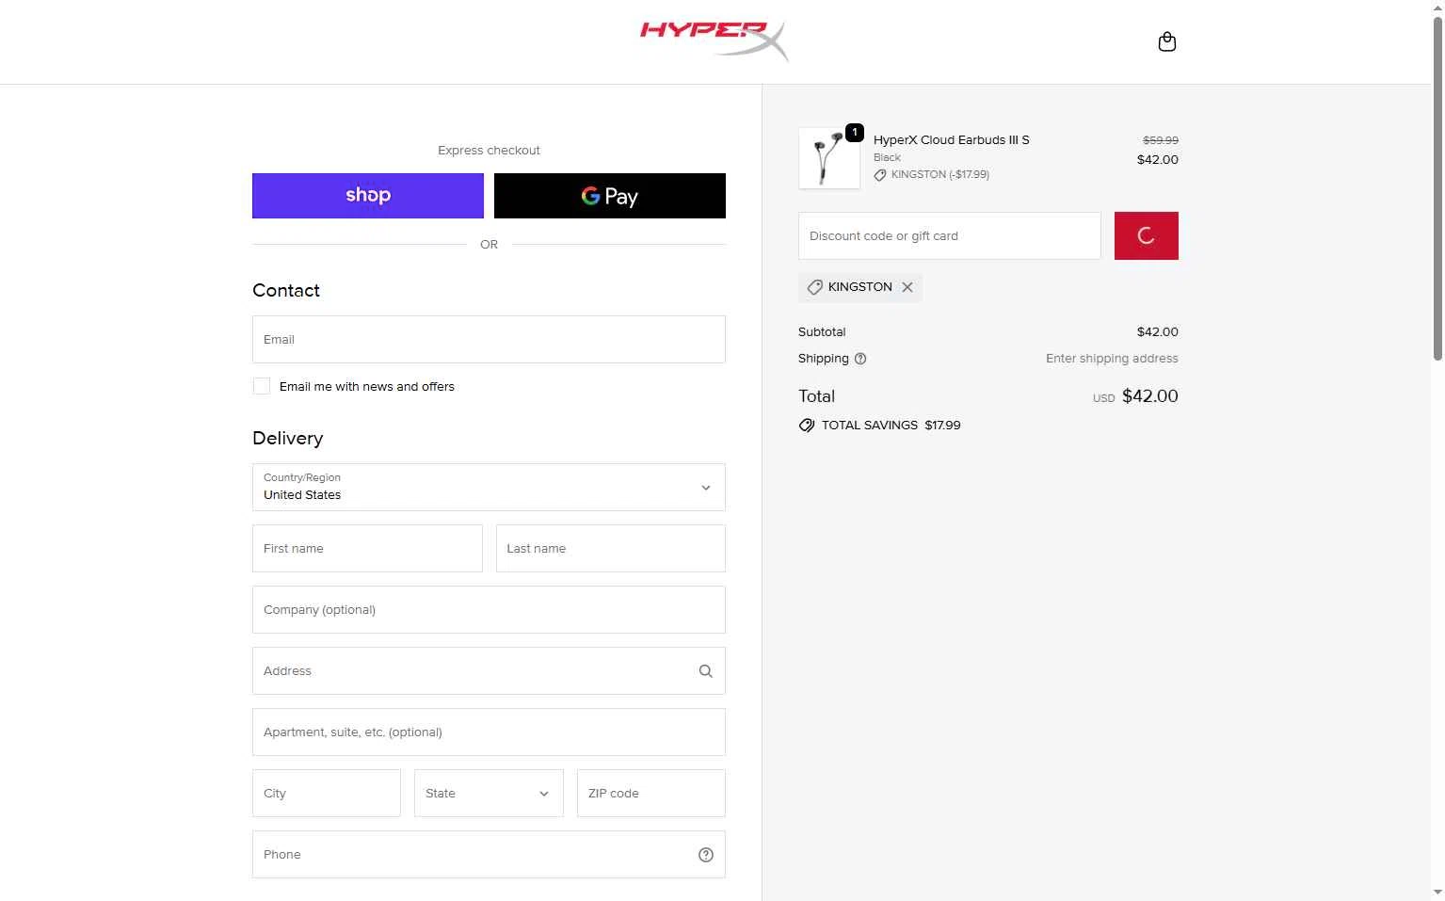Screen dimensions: 1445x901
Task: Click the Discount code or gift card field
Action: pos(950,235)
